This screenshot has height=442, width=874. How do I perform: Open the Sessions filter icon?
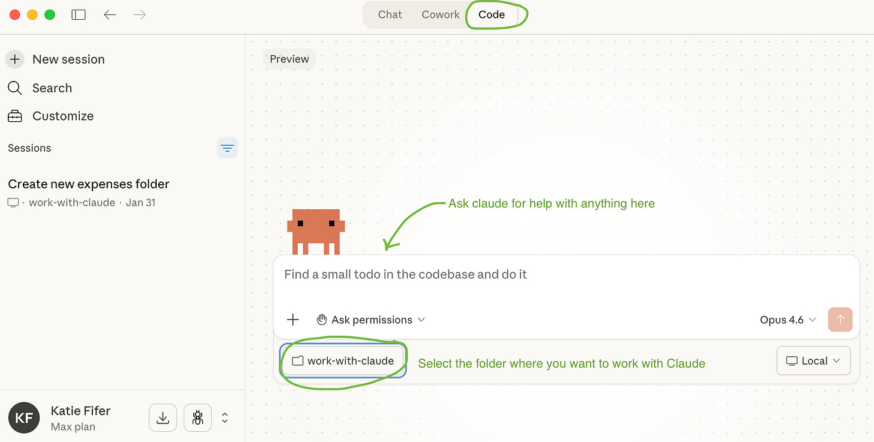point(228,148)
